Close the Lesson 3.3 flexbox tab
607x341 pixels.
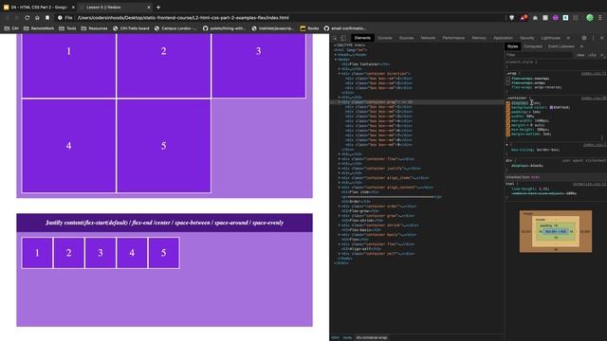tap(149, 7)
